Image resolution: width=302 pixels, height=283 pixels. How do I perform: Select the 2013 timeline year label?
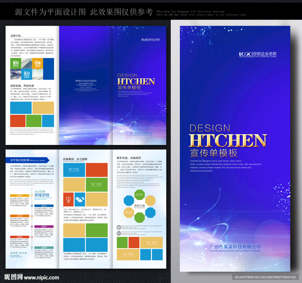[x=20, y=216]
